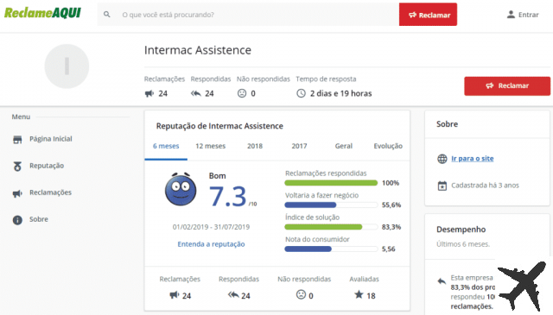Click the date range 01/02/2019 - 31/07/2019
This screenshot has width=553, height=315.
[x=211, y=227]
